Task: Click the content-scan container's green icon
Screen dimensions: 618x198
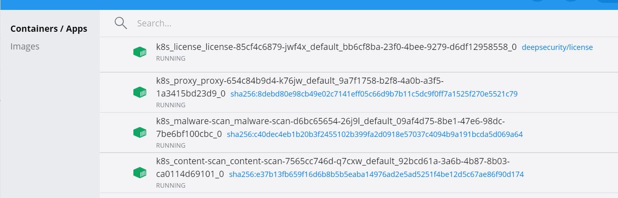Action: tap(140, 173)
